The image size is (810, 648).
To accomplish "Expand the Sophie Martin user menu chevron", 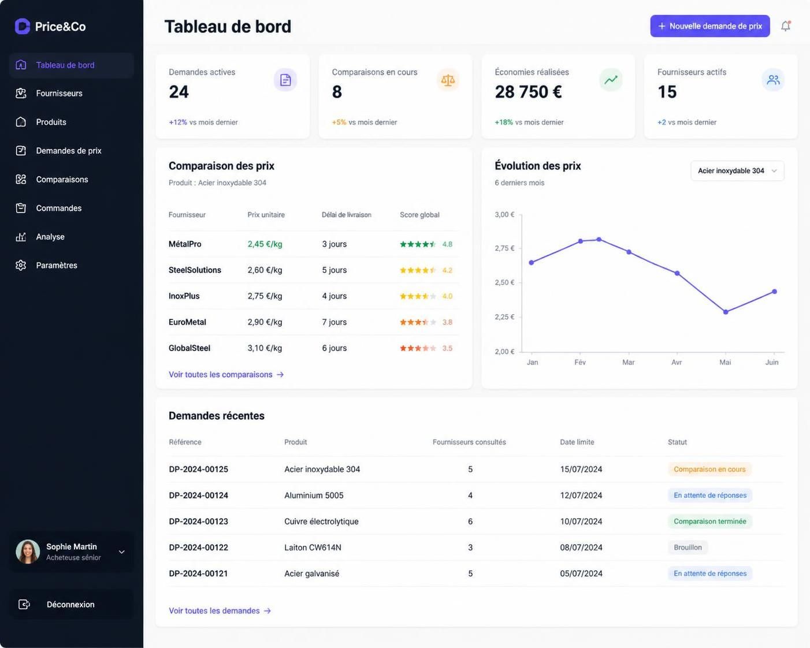I will (122, 552).
